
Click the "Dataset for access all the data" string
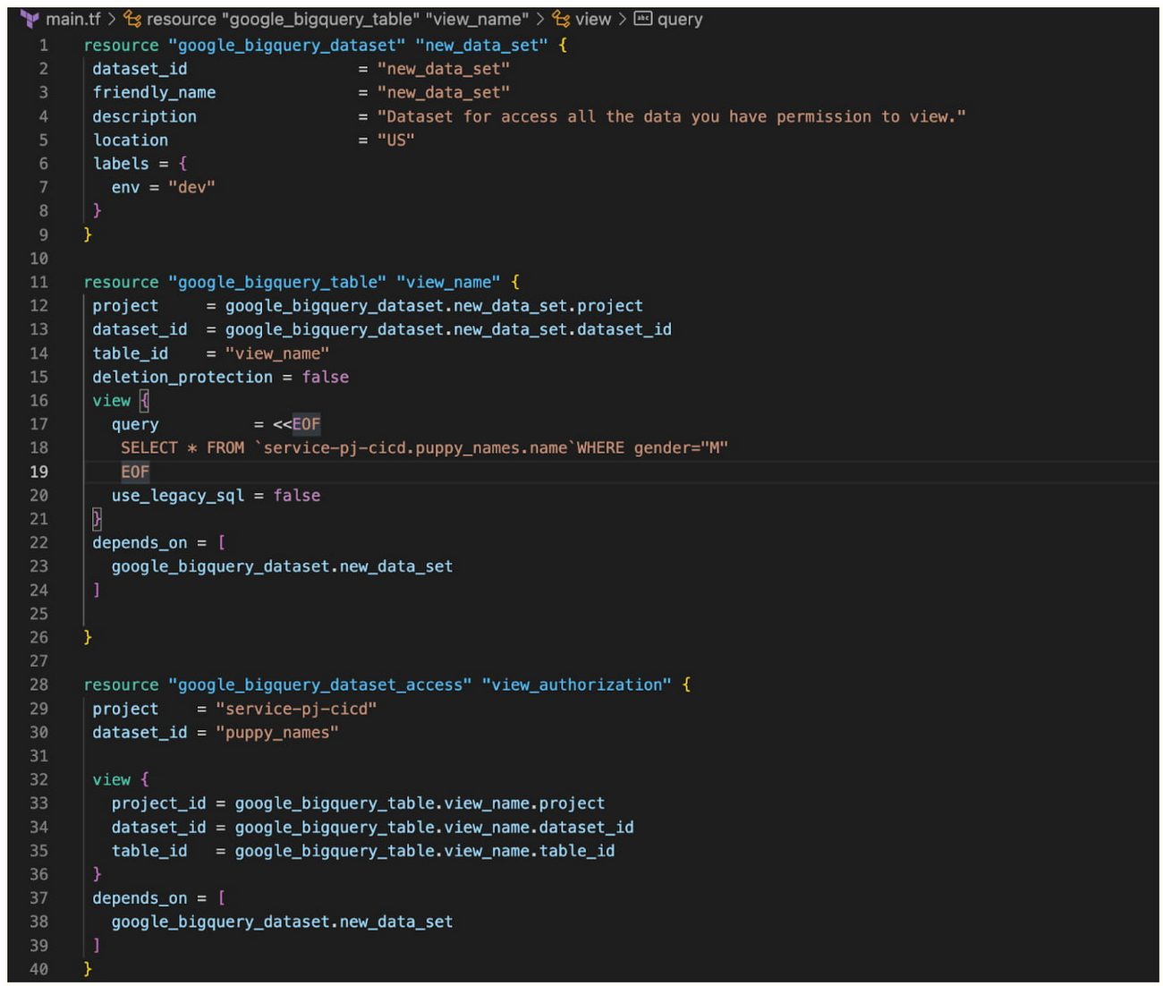[x=671, y=116]
